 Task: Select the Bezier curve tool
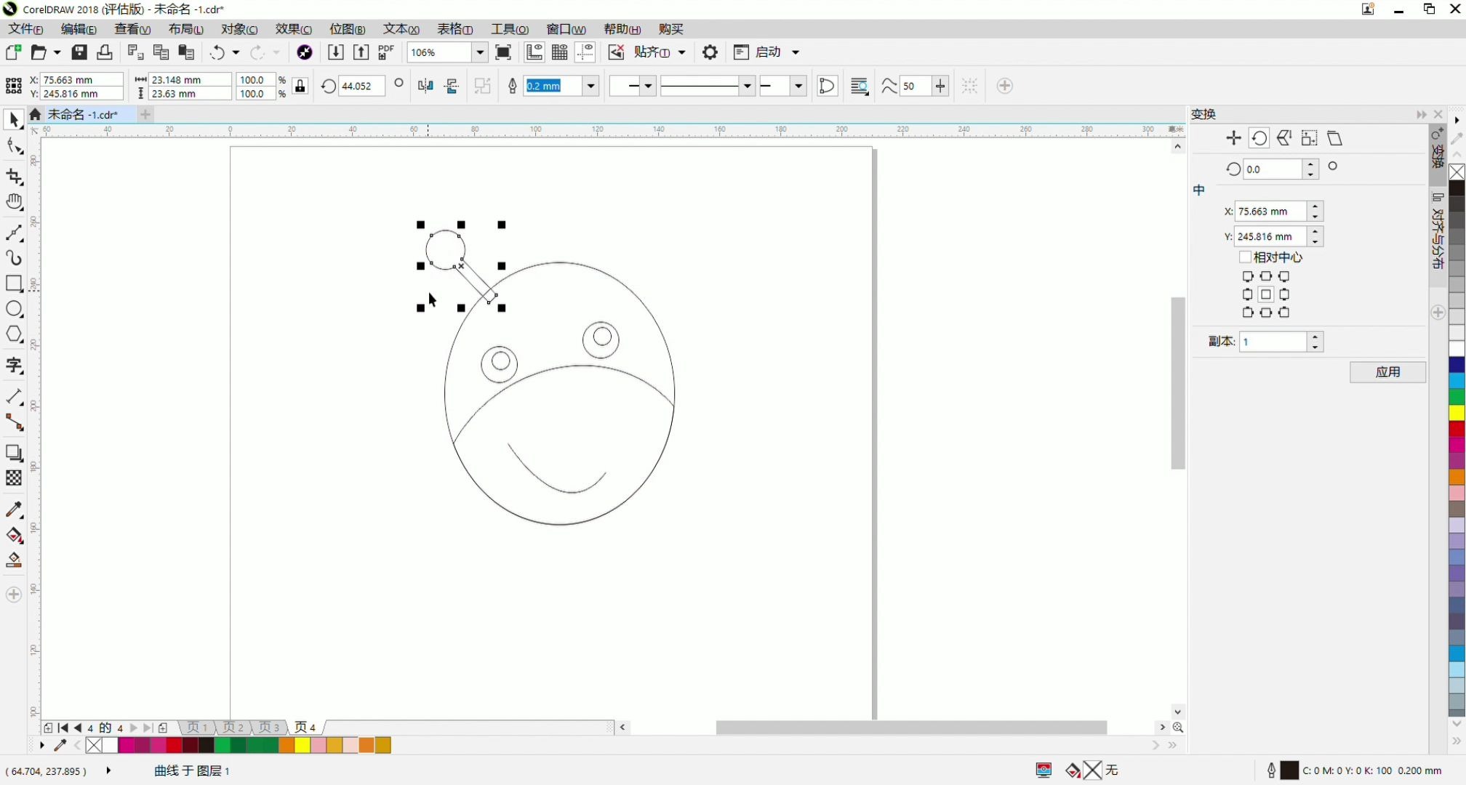14,233
